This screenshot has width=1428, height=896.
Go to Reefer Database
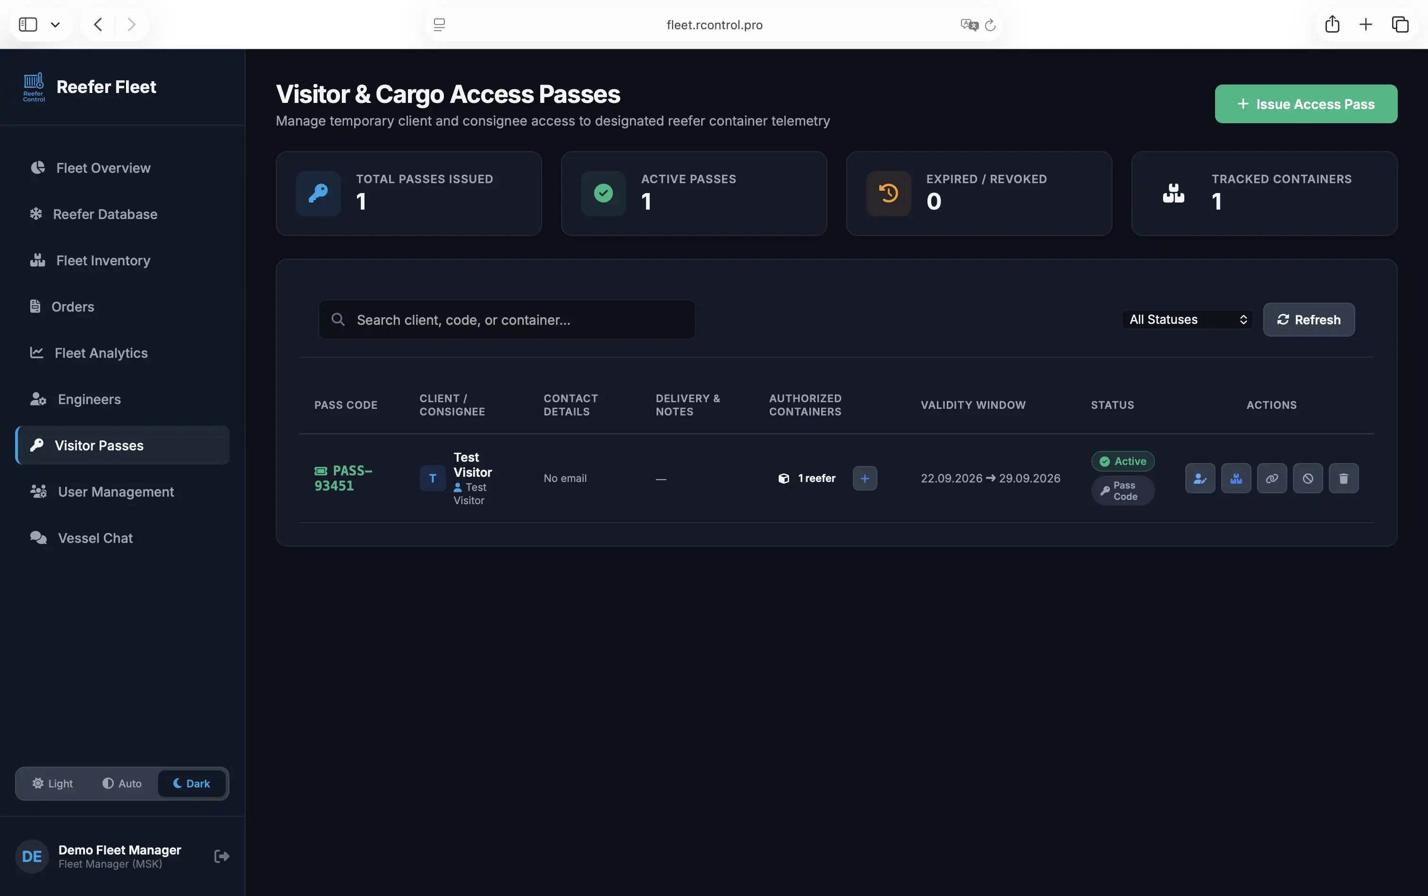pos(122,214)
